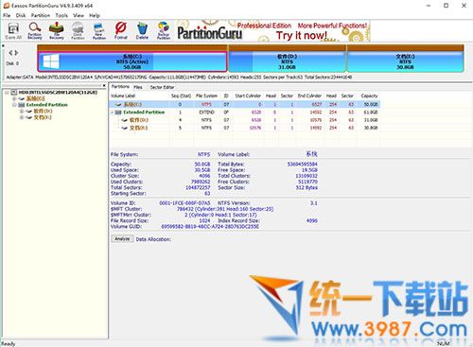Open the Backup Partition tool
This screenshot has width=473, height=347.
pyautogui.click(x=164, y=30)
